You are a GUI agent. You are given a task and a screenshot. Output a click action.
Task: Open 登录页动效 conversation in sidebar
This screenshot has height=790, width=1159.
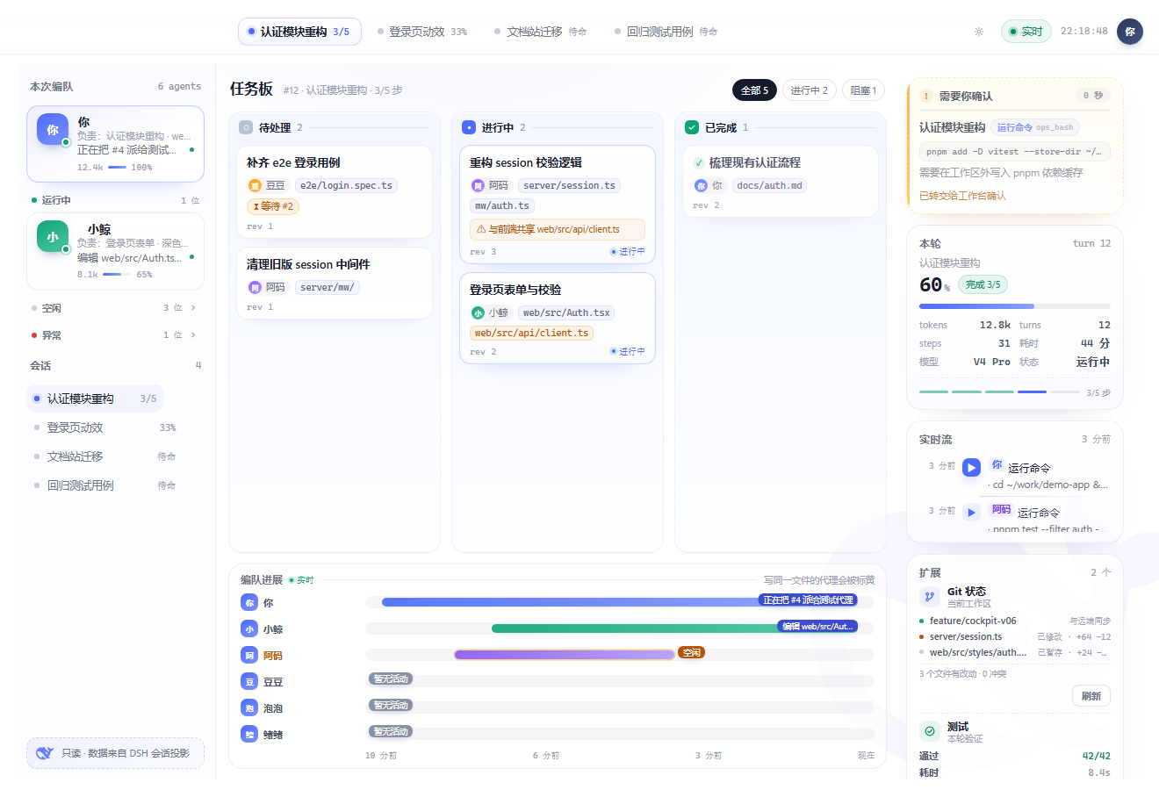pyautogui.click(x=104, y=427)
